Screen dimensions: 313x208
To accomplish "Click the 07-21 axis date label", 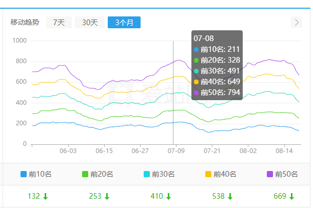I will coord(212,151).
